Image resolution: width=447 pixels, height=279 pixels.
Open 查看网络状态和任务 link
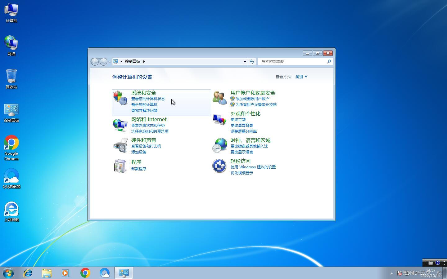coord(148,125)
